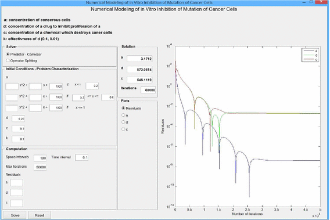This screenshot has height=220, width=330.
Task: Click the plot legend box
Action: click(x=310, y=55)
